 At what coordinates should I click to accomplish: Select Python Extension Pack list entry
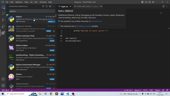pos(31,38)
